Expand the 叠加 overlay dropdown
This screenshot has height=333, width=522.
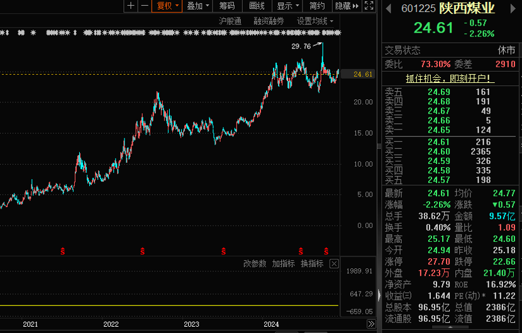coord(197,6)
